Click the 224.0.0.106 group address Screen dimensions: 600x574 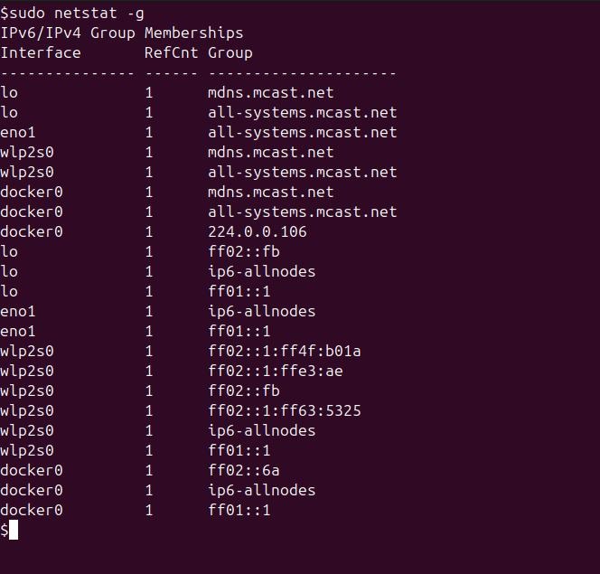pos(257,231)
